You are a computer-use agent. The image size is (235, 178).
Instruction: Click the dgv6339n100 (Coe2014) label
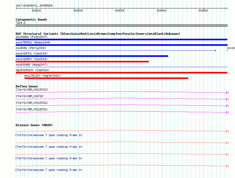pyautogui.click(x=32, y=70)
